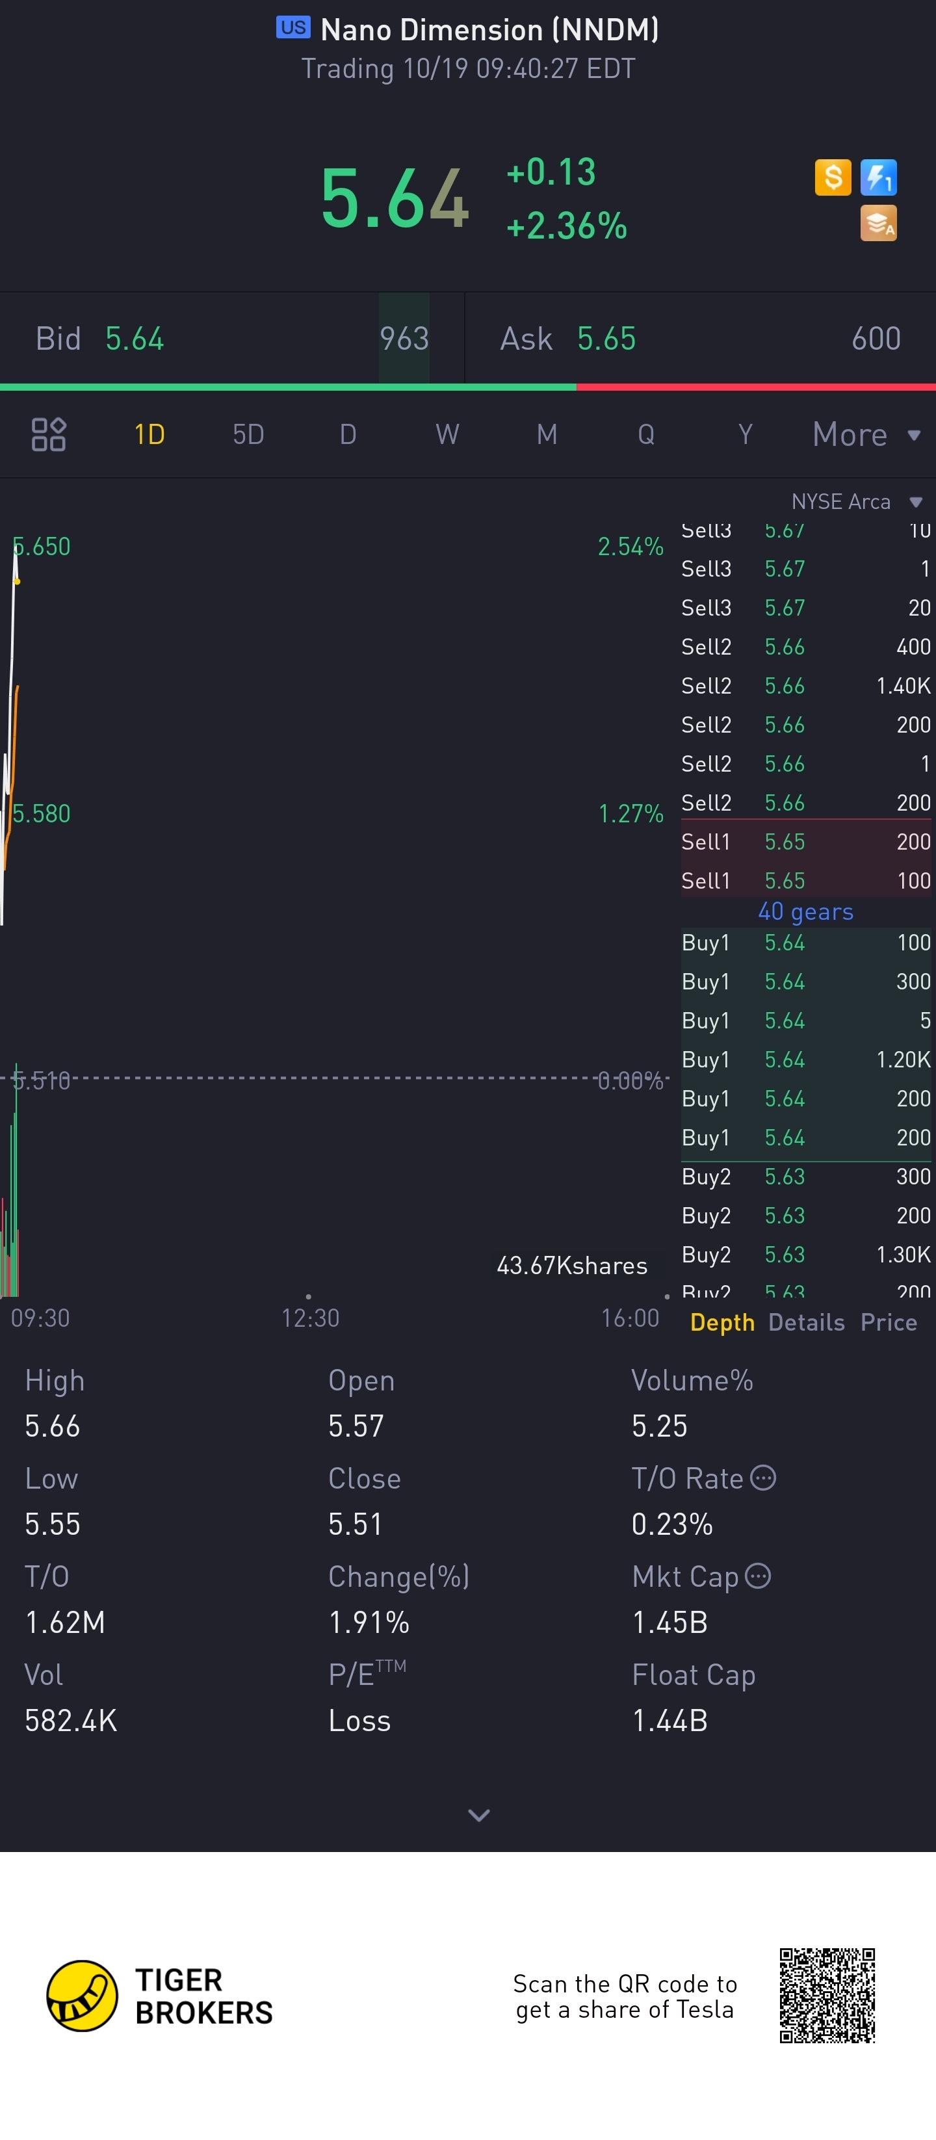This screenshot has width=936, height=2140.
Task: Tap the Open 5.57 value
Action: (356, 1426)
